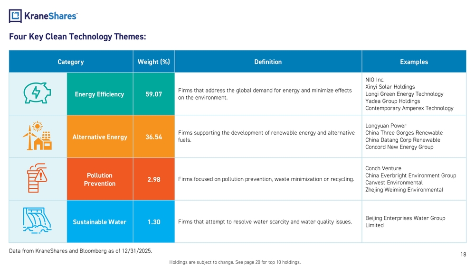Click the green Energy Efficiency cell
The image size is (475, 267).
point(99,94)
